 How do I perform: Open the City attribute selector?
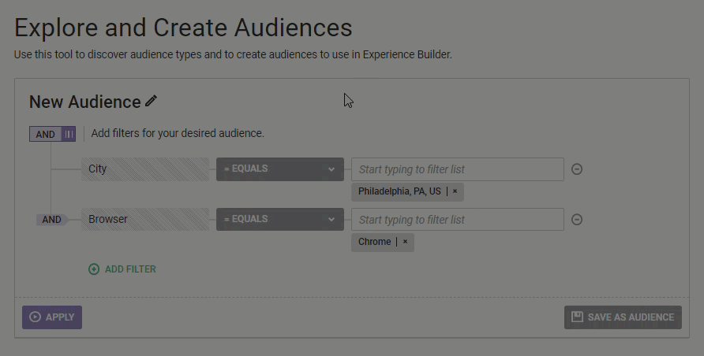(x=145, y=169)
